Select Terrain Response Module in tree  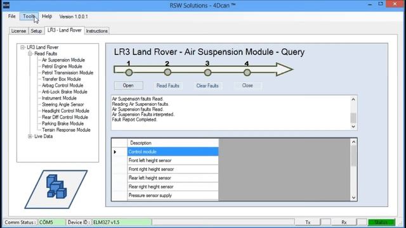coord(66,130)
